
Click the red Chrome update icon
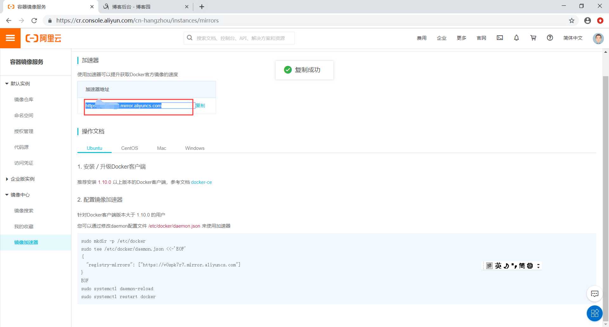click(x=600, y=21)
